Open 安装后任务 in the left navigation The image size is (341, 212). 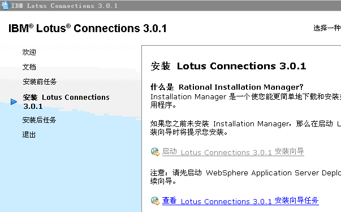tap(39, 120)
